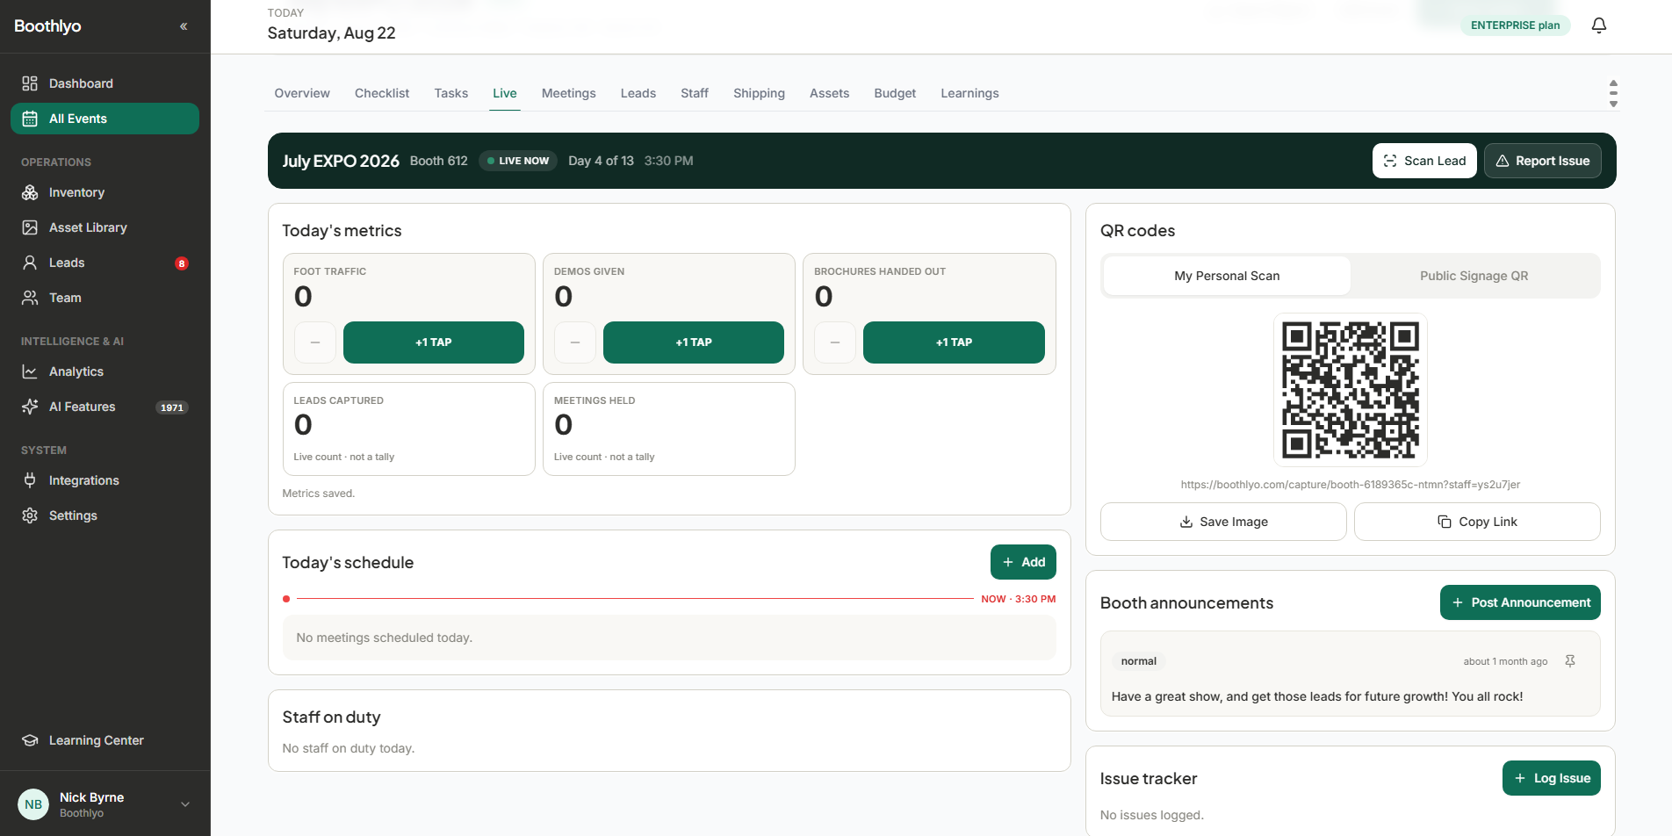The height and width of the screenshot is (836, 1672).
Task: Click the AI Features 1971 badge
Action: (x=172, y=407)
